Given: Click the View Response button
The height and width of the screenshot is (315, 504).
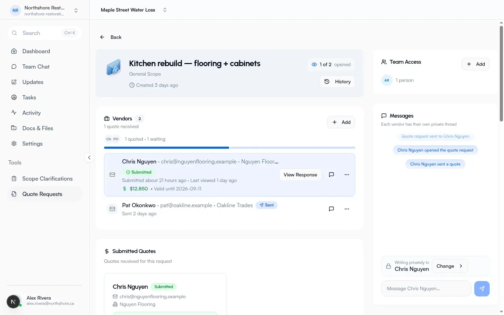Looking at the screenshot, I should [x=300, y=175].
